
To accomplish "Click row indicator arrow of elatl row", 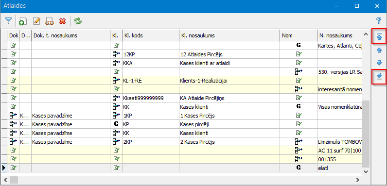I will (x=4, y=168).
